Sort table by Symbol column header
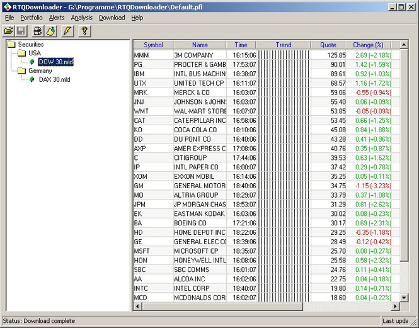 tap(153, 45)
